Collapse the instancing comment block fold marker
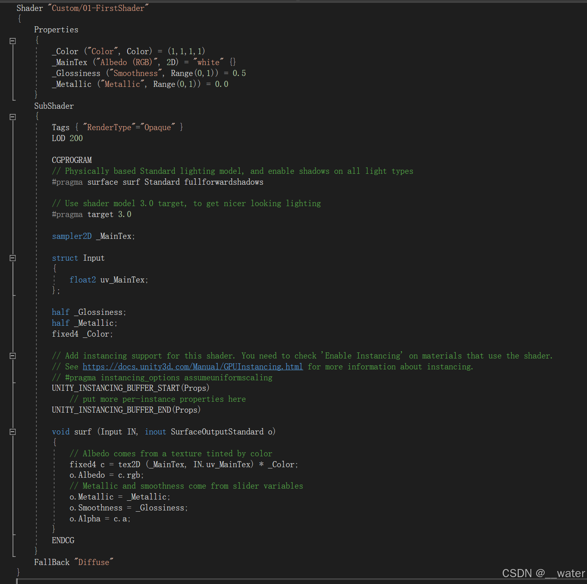The width and height of the screenshot is (587, 584). tap(13, 356)
